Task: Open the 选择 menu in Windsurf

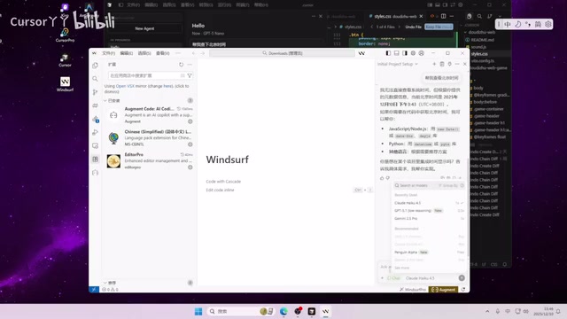Action: click(x=144, y=53)
